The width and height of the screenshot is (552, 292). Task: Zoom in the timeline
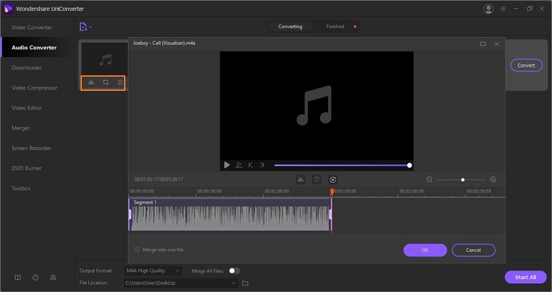click(x=493, y=180)
